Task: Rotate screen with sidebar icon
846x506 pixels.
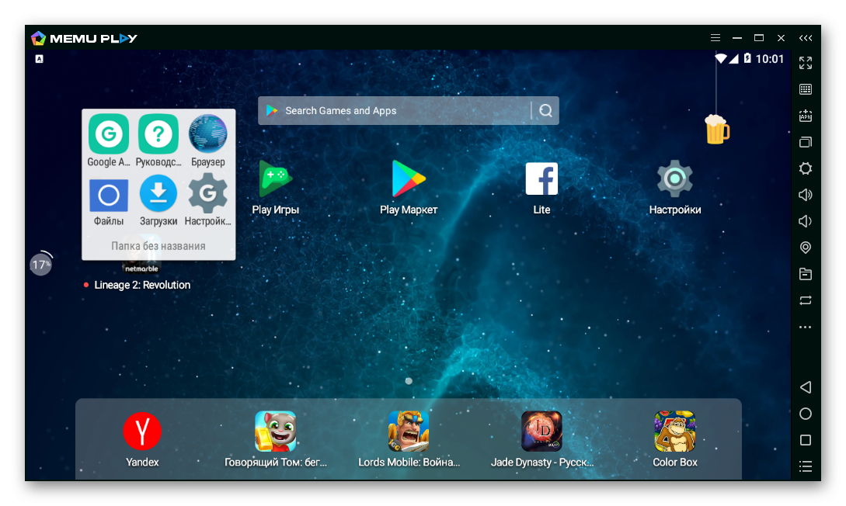Action: tap(806, 300)
